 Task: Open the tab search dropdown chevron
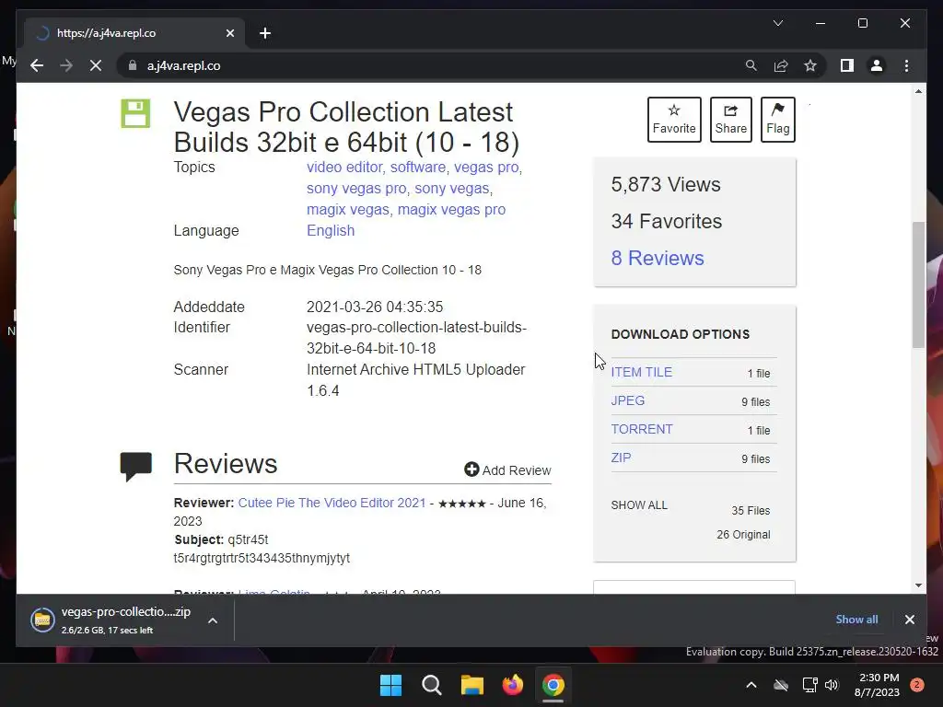[777, 23]
